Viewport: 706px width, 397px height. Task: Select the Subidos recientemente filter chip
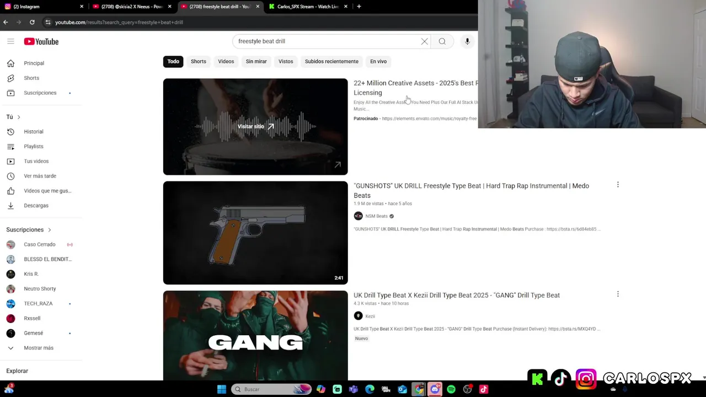click(331, 61)
